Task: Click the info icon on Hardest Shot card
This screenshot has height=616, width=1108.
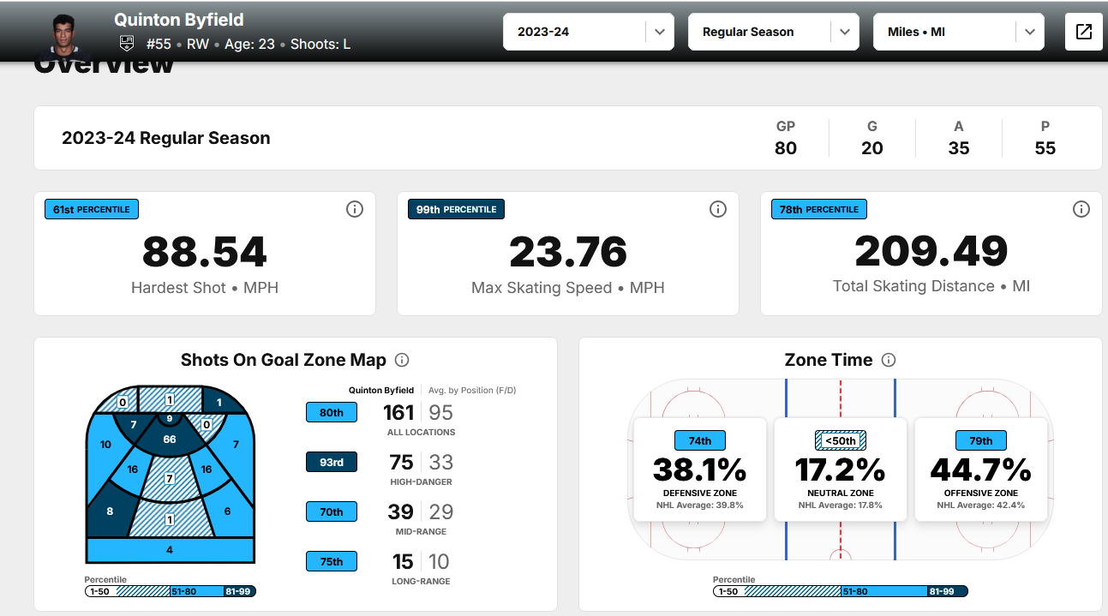Action: [355, 209]
